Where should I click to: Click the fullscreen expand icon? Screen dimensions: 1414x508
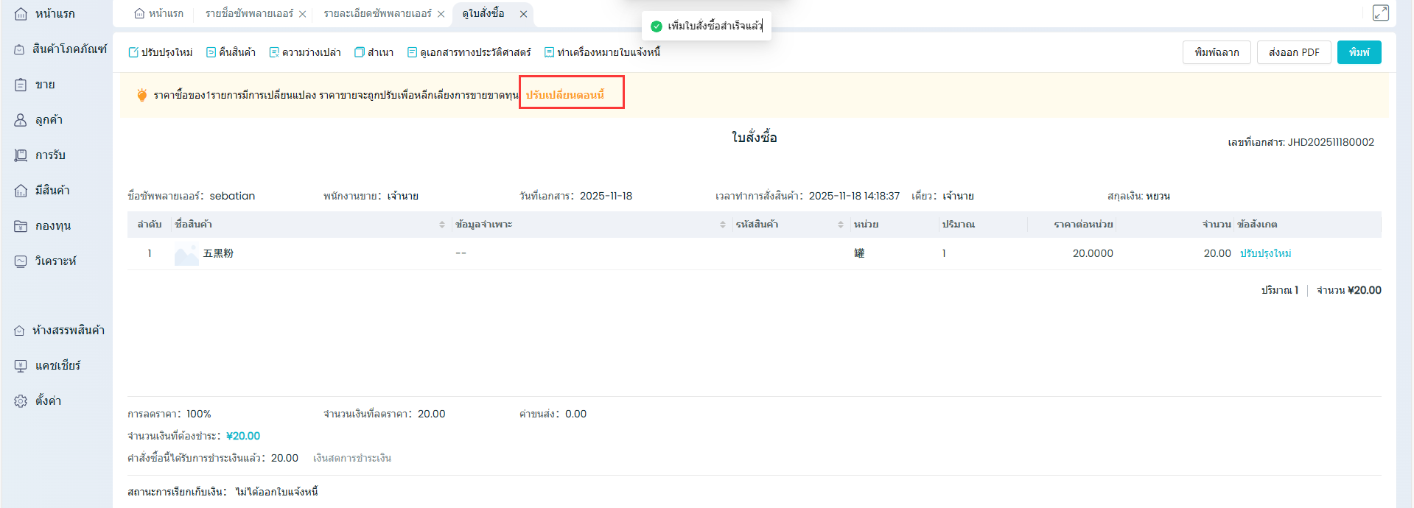(x=1380, y=13)
